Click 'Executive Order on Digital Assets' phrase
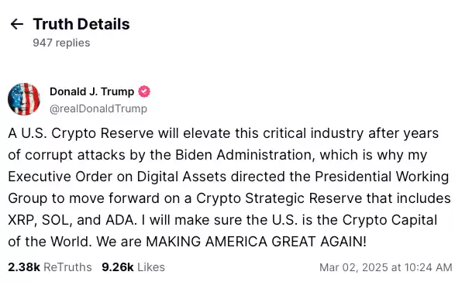 [x=117, y=177]
